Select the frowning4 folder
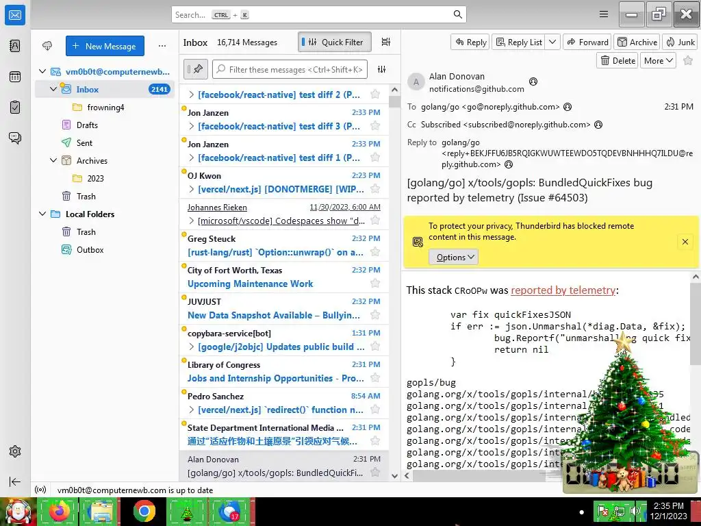701x526 pixels. pyautogui.click(x=105, y=107)
